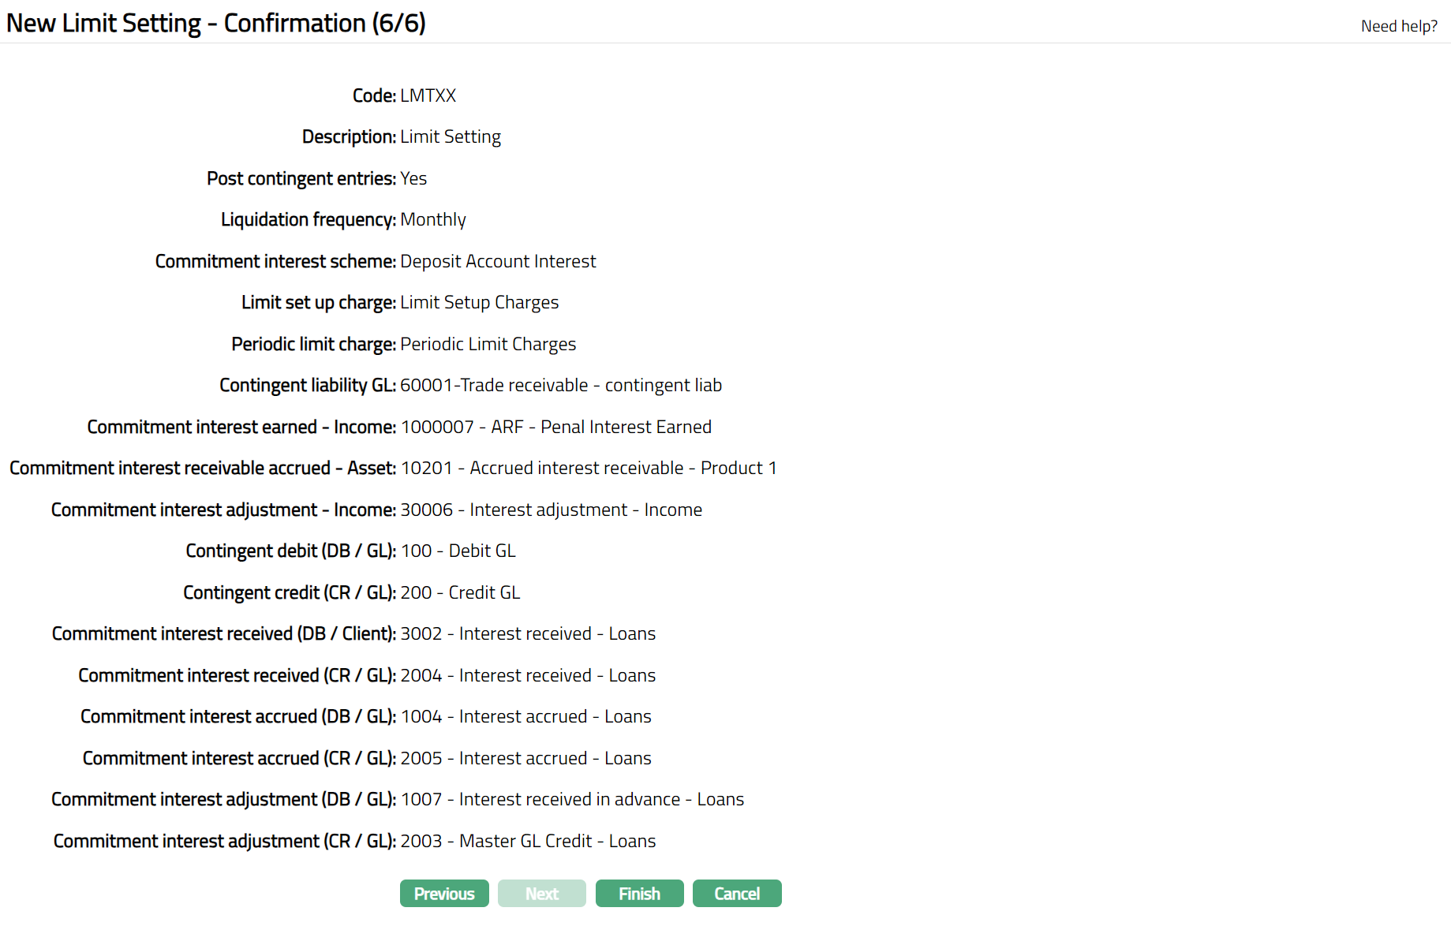The width and height of the screenshot is (1451, 930).
Task: Click the Finish button
Action: (x=639, y=894)
